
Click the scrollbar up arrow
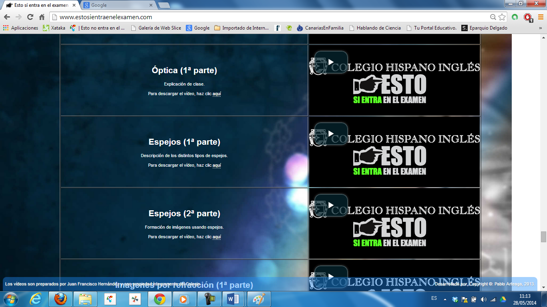point(543,37)
